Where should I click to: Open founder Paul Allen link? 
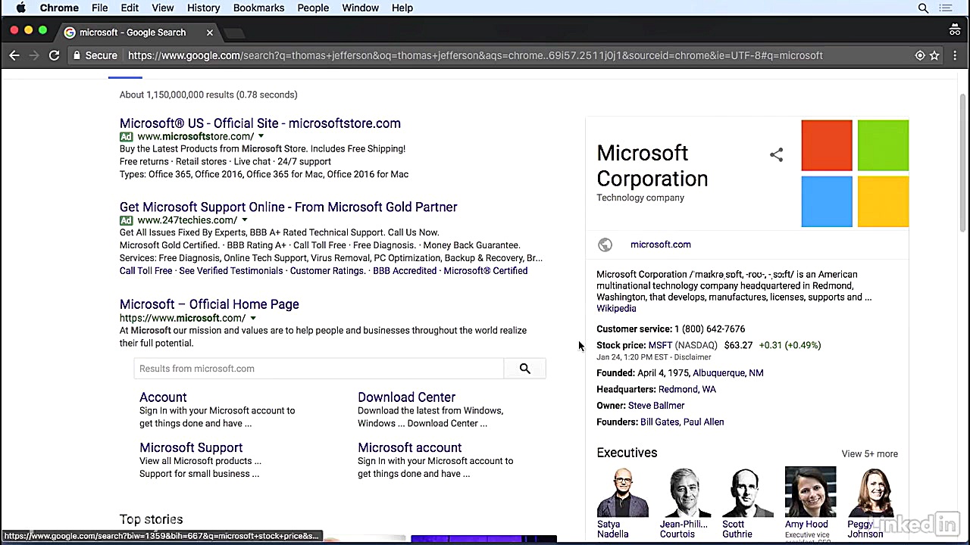coord(703,422)
